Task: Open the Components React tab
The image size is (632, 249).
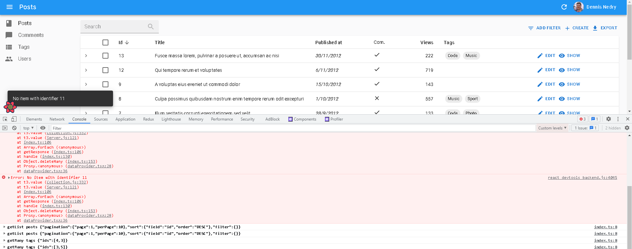Action: pyautogui.click(x=302, y=119)
